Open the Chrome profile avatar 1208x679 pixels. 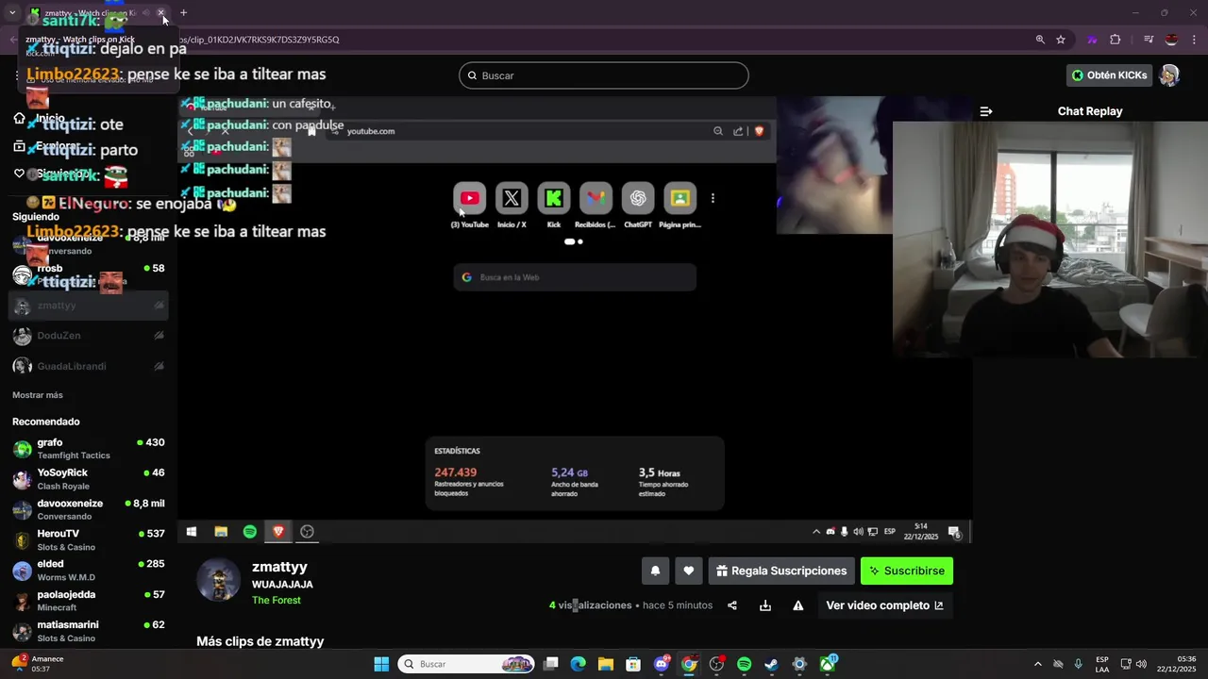tap(1171, 40)
